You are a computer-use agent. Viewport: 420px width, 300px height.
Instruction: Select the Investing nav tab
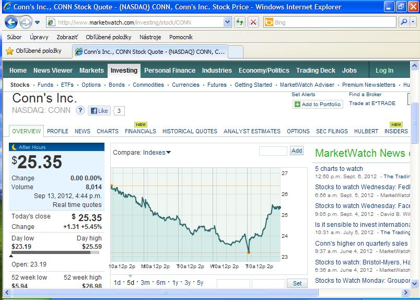click(124, 71)
